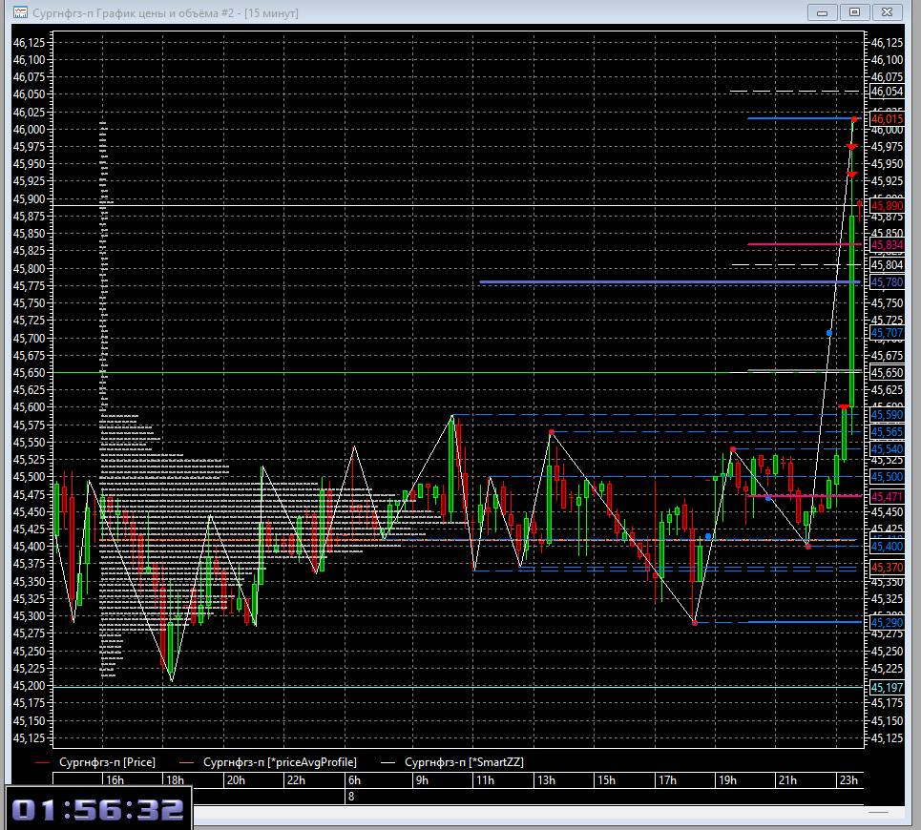The image size is (921, 830).
Task: Click the chart window icon in title bar
Action: coord(21,12)
